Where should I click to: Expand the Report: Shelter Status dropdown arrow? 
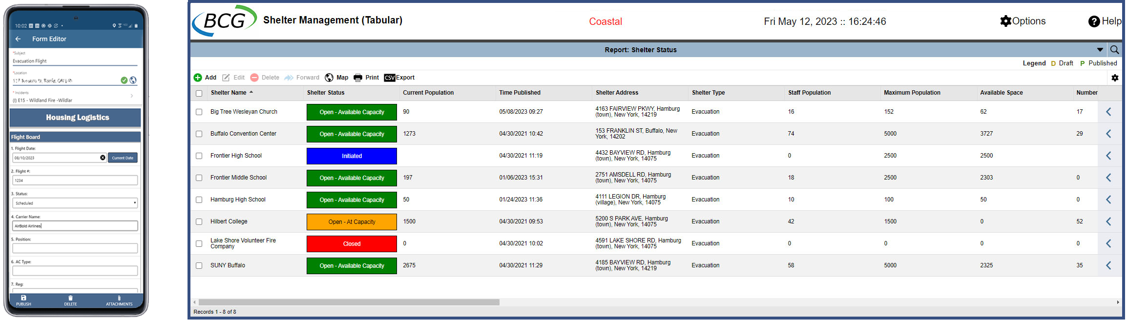tap(1100, 50)
